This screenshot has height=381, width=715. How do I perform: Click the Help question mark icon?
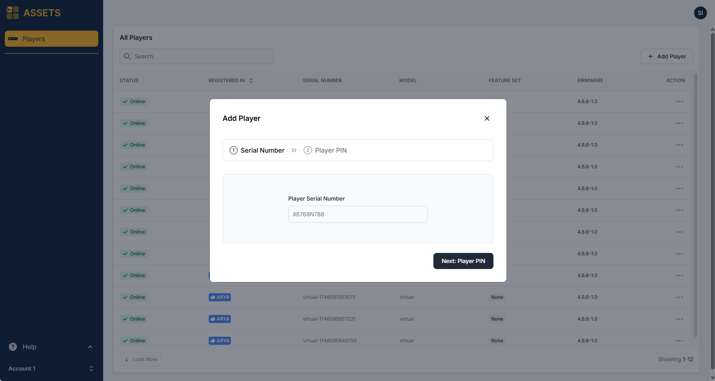point(13,347)
